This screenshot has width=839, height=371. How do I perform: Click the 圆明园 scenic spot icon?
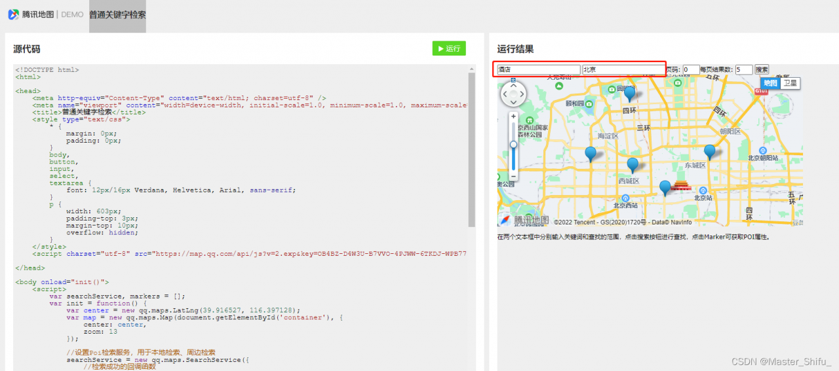[x=612, y=89]
